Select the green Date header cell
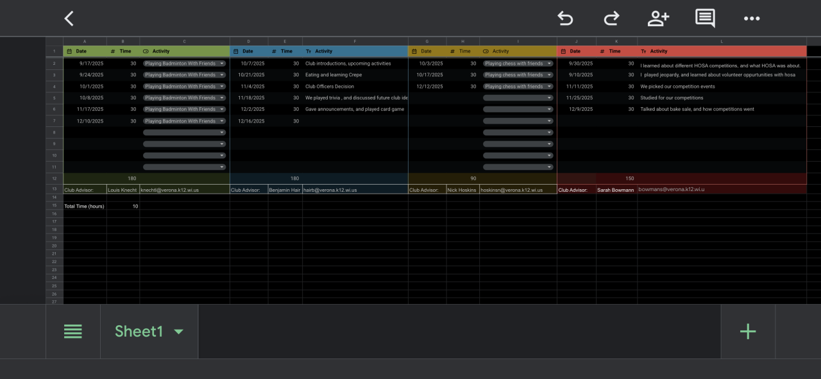Viewport: 821px width, 379px height. (85, 51)
